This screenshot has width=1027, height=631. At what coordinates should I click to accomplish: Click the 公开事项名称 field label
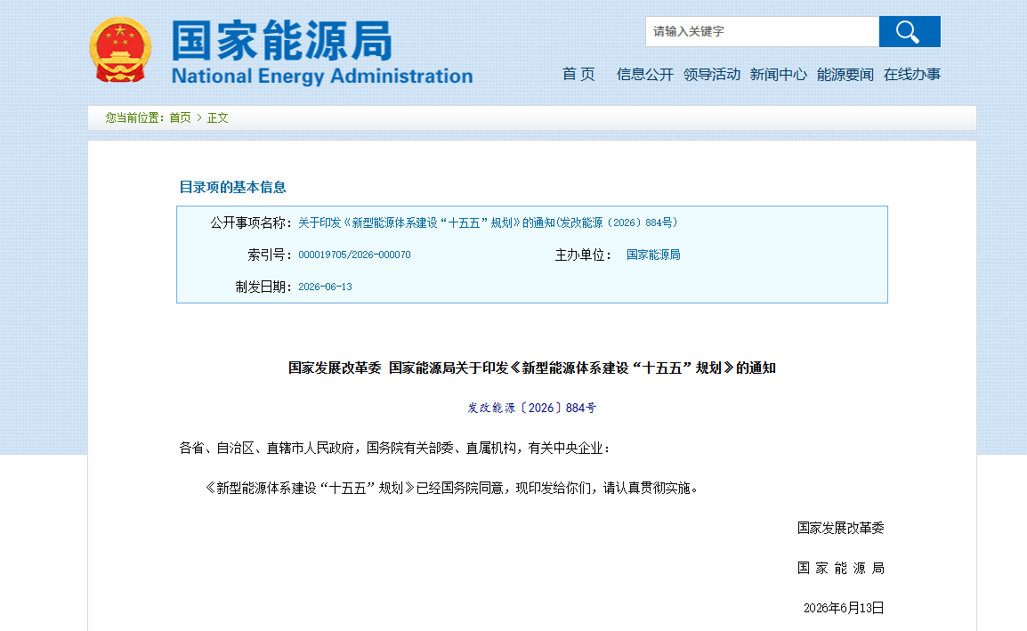pyautogui.click(x=251, y=222)
